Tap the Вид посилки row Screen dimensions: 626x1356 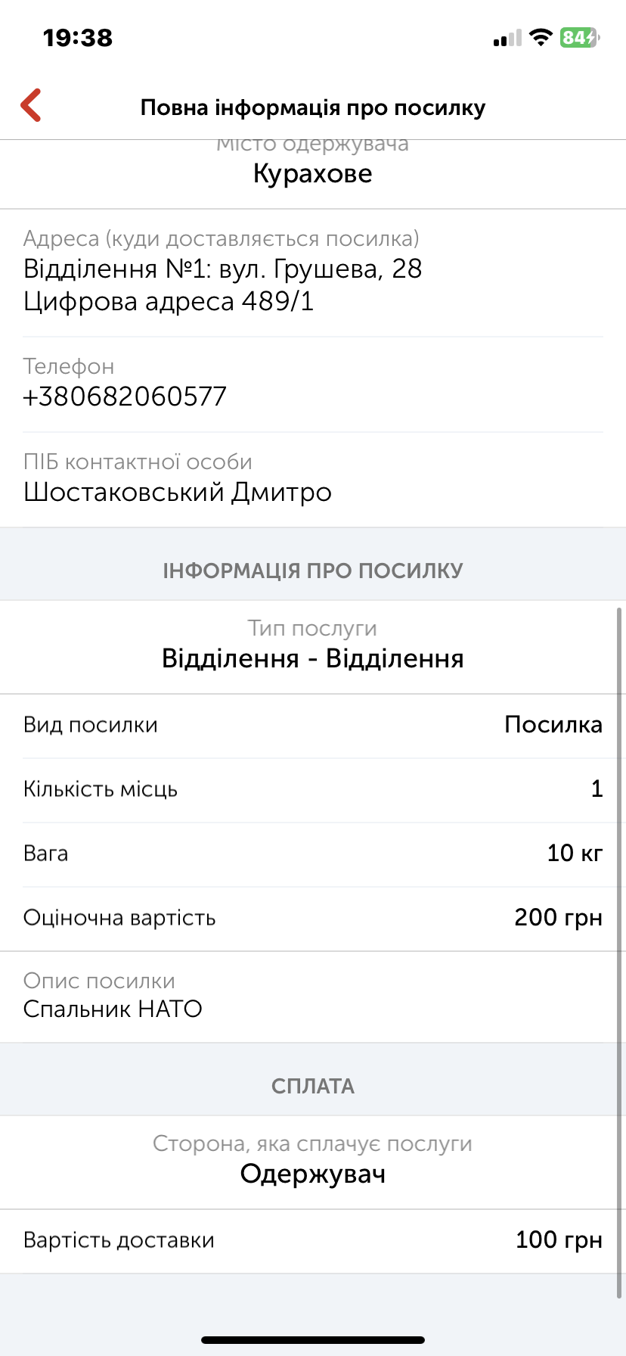click(x=312, y=725)
